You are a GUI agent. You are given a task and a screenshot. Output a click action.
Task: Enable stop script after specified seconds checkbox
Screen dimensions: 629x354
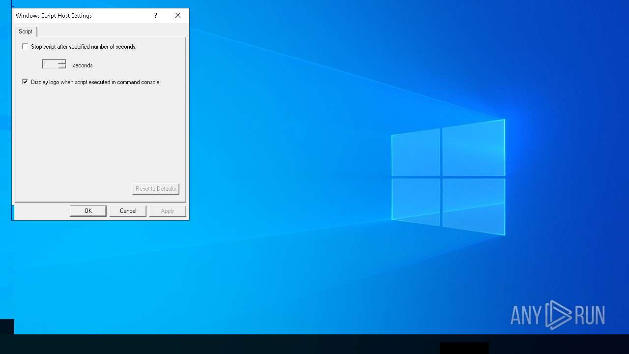25,47
